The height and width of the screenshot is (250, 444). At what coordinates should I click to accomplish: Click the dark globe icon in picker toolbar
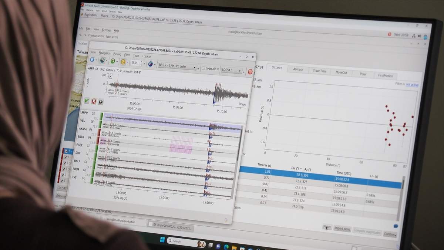pyautogui.click(x=102, y=61)
